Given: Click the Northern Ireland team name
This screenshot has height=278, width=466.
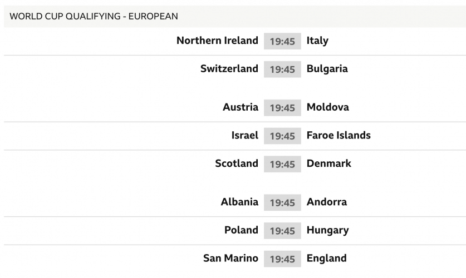Looking at the screenshot, I should coord(217,41).
